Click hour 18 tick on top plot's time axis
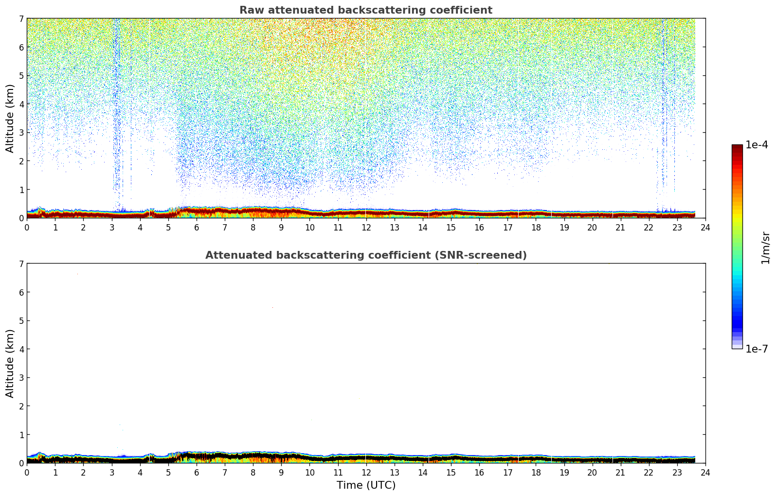 pyautogui.click(x=536, y=227)
